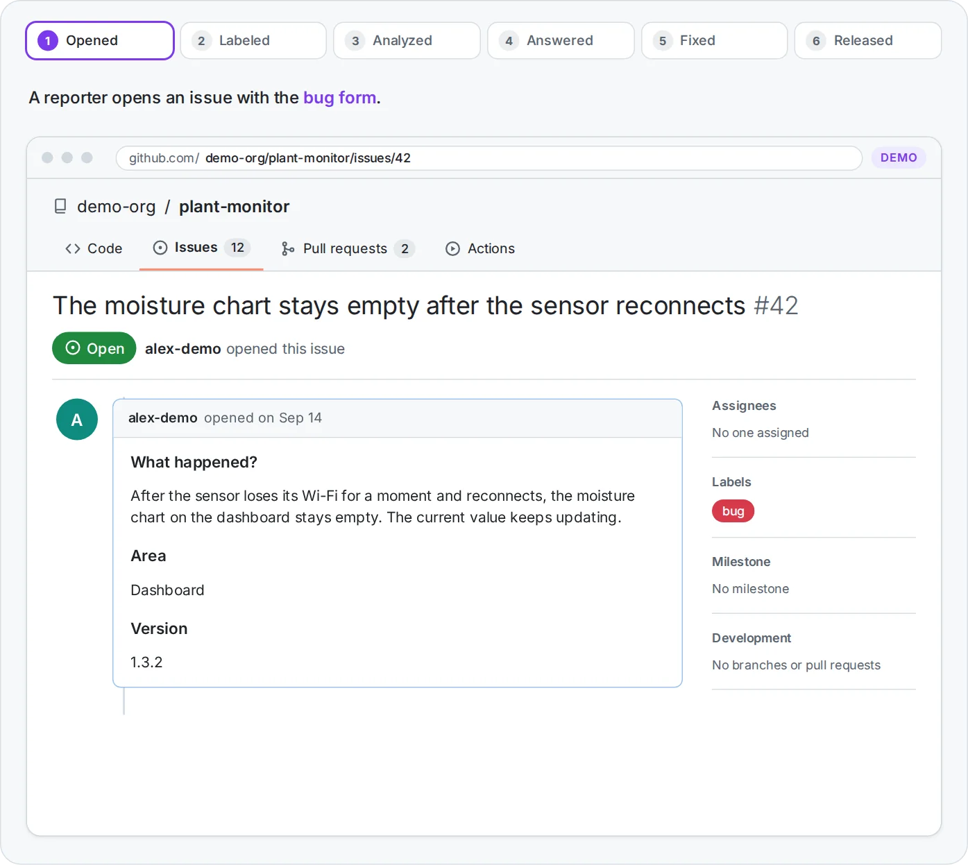
Task: Click the Issues circle-dot icon
Action: (160, 248)
